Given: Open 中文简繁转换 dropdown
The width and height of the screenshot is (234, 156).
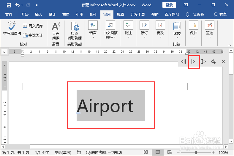Looking at the screenshot, I should 110,30.
